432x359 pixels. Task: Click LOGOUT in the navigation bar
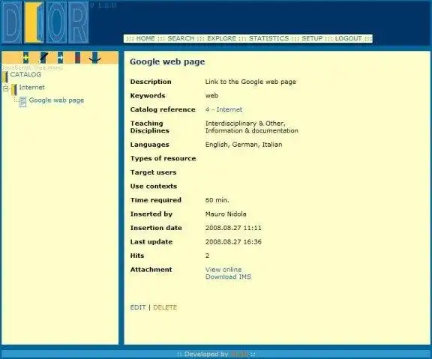(348, 38)
